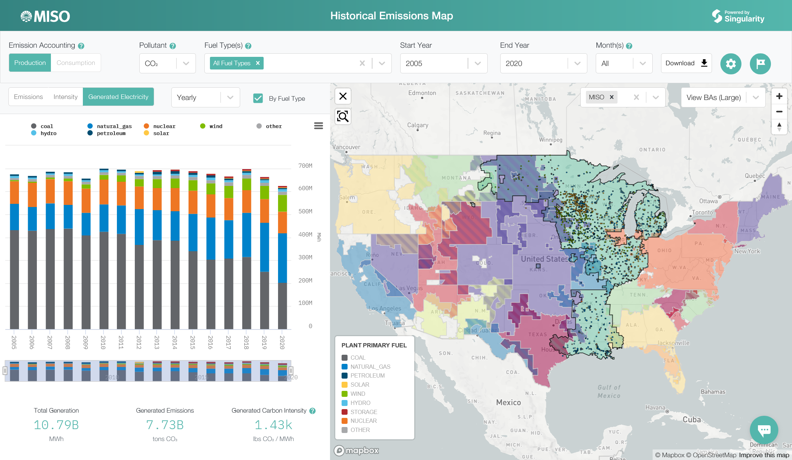Open the chat support bubble
This screenshot has height=460, width=792.
click(764, 429)
